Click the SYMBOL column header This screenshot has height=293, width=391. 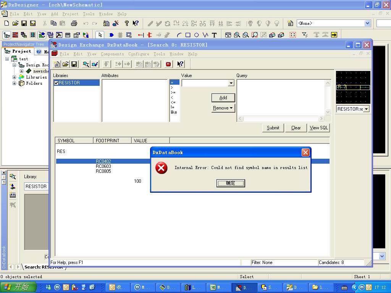(x=74, y=140)
